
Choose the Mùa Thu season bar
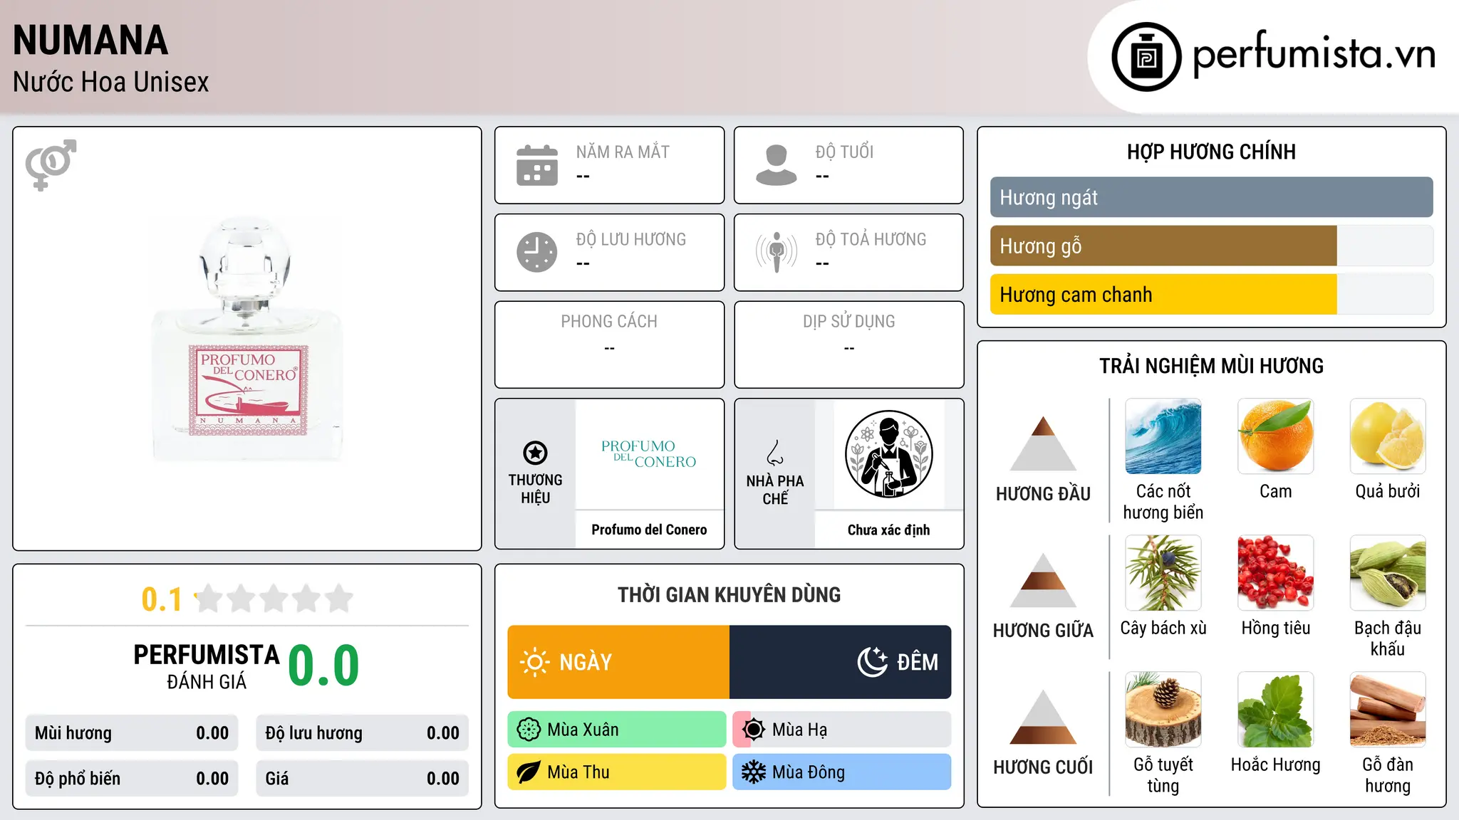tap(617, 772)
